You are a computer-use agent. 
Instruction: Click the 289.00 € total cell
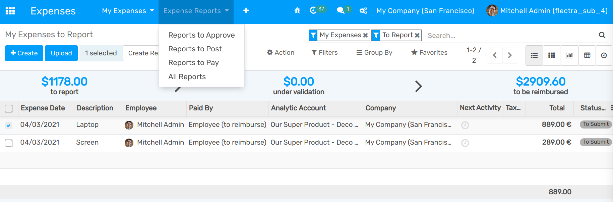[557, 142]
